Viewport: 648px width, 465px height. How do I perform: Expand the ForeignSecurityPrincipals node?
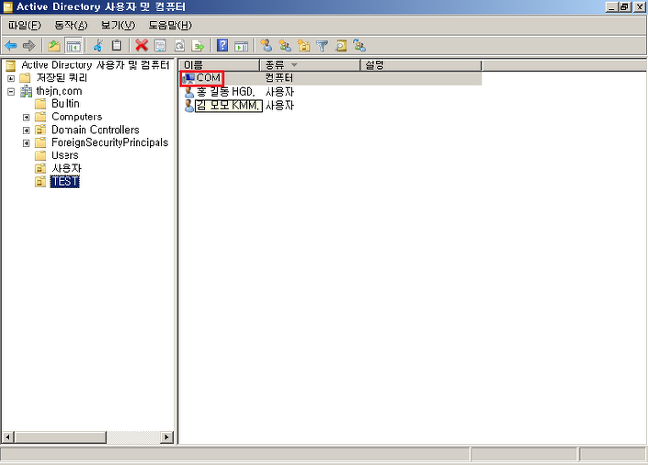(27, 143)
